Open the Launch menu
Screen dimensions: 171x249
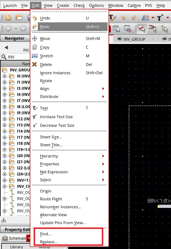[x=10, y=5]
